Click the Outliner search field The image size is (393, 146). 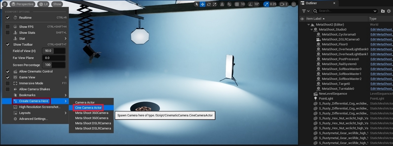coord(345,11)
